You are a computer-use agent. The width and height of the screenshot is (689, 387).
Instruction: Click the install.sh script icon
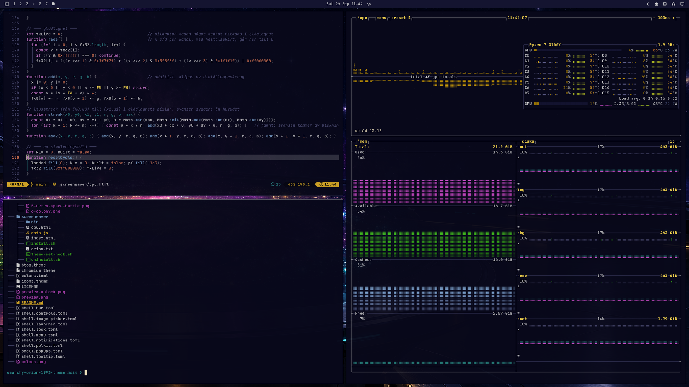[28, 244]
